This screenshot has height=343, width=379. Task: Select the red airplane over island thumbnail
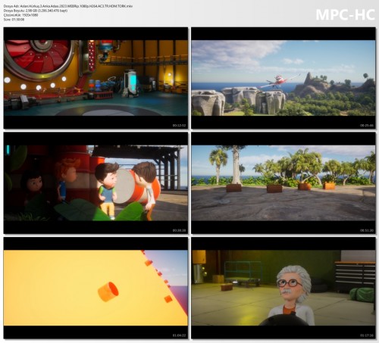[283, 78]
